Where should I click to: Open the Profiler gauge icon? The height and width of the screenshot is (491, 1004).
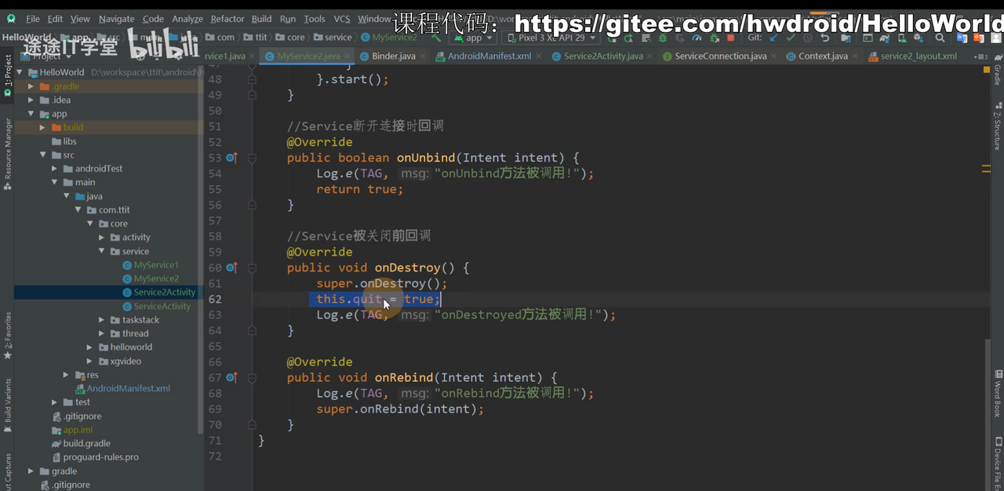(x=696, y=37)
